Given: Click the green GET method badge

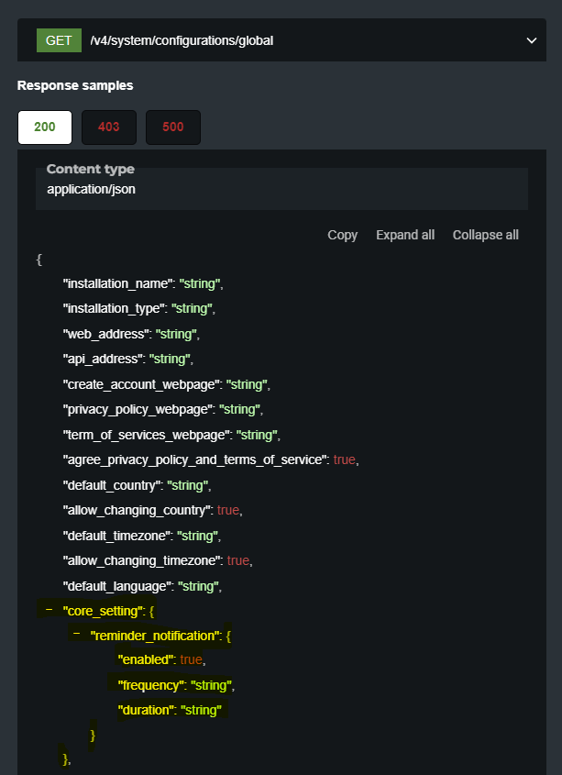Looking at the screenshot, I should coord(59,40).
